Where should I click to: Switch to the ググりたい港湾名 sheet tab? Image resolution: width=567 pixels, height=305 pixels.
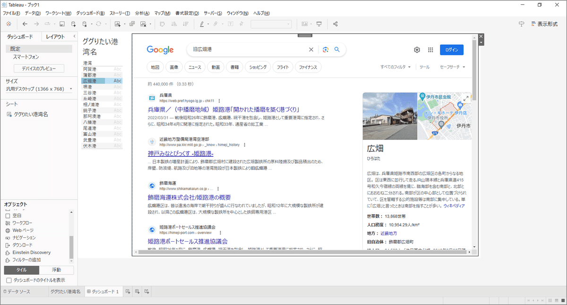tap(65, 291)
